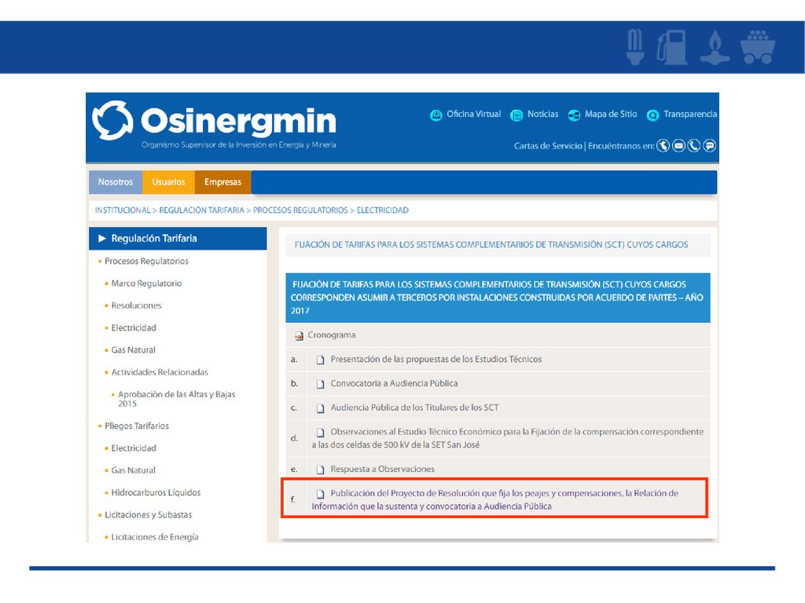Click document icon for item b
Screen dimensions: 805x603
click(x=321, y=384)
